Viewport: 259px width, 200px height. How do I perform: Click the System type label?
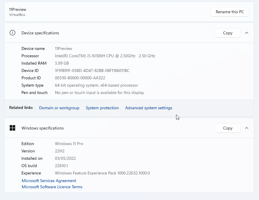point(32,85)
